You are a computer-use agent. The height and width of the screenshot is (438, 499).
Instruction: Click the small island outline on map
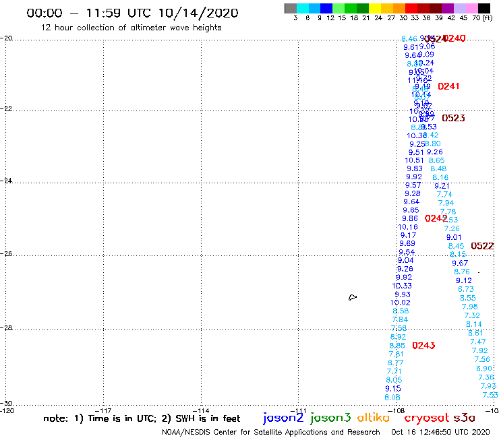[x=353, y=298]
